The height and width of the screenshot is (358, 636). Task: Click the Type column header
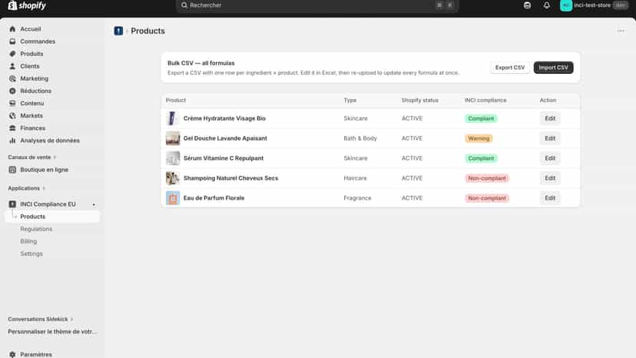tap(350, 101)
